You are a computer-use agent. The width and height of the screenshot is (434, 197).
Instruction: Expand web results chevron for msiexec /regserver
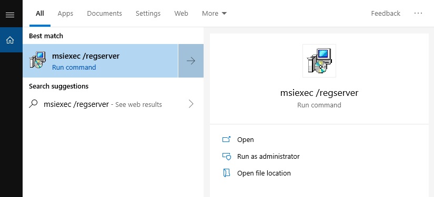[191, 104]
